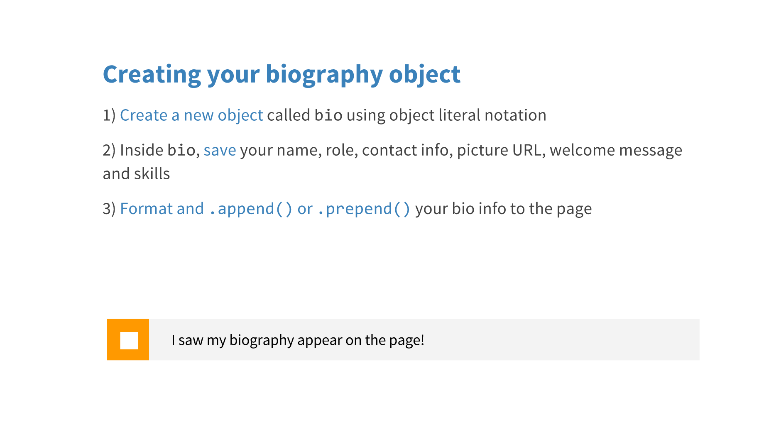Image resolution: width=781 pixels, height=439 pixels.
Task: Click the empty gray area of the checkbox bar
Action: 561,340
